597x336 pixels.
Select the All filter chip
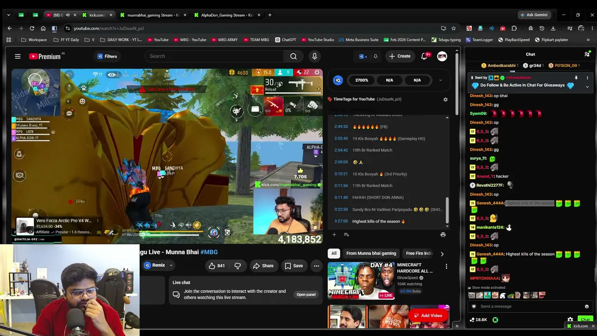[x=334, y=253]
